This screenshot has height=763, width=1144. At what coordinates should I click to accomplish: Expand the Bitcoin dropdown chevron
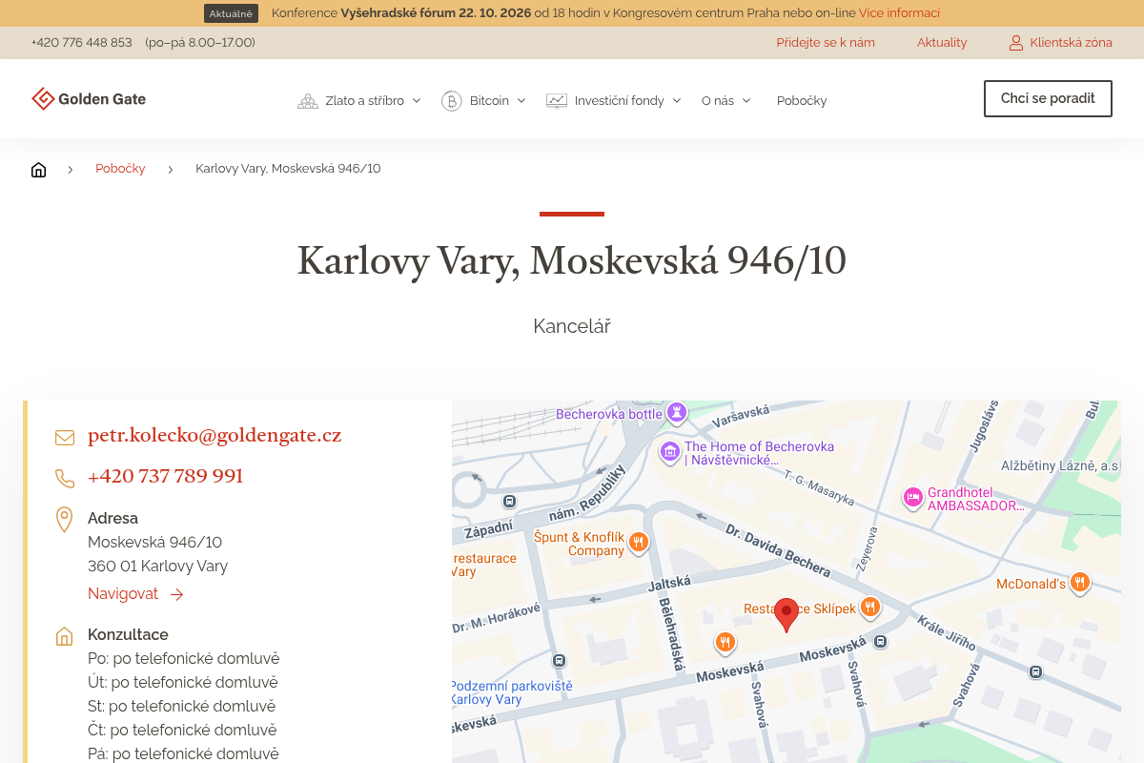pos(521,101)
